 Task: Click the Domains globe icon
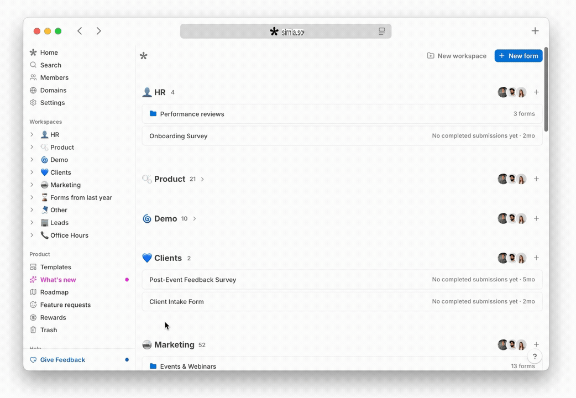33,90
